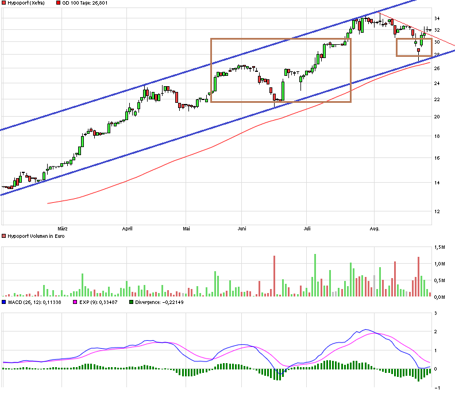Click the Juni month label
Image resolution: width=455 pixels, height=393 pixels.
pos(242,229)
